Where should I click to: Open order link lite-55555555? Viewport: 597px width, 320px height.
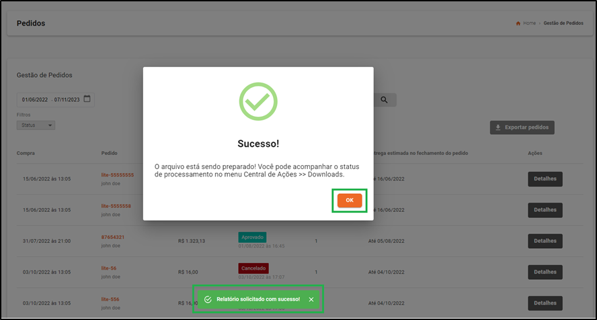(118, 175)
